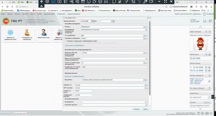Click 'Сохранить' button in dialog
Viewport: 216px width, 116px height.
click(136, 109)
